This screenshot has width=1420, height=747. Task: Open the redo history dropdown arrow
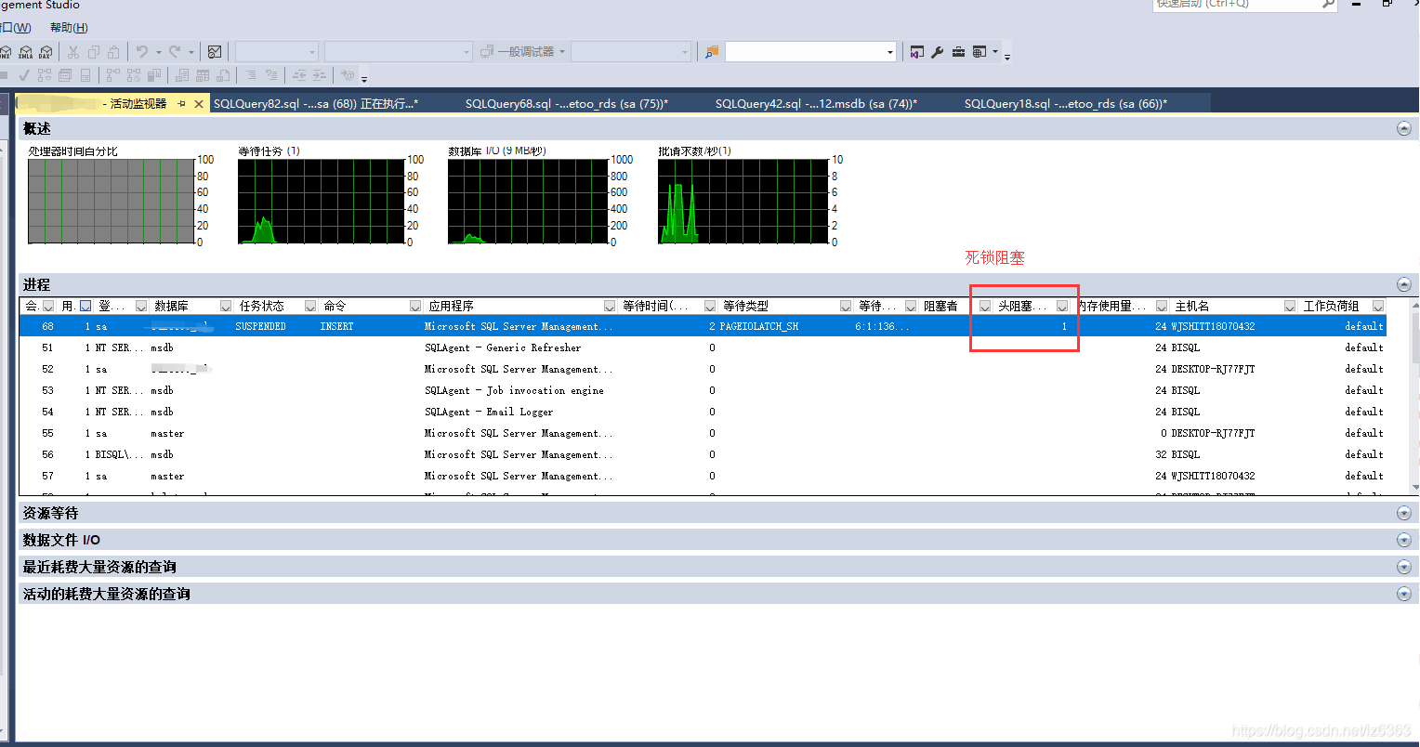191,52
